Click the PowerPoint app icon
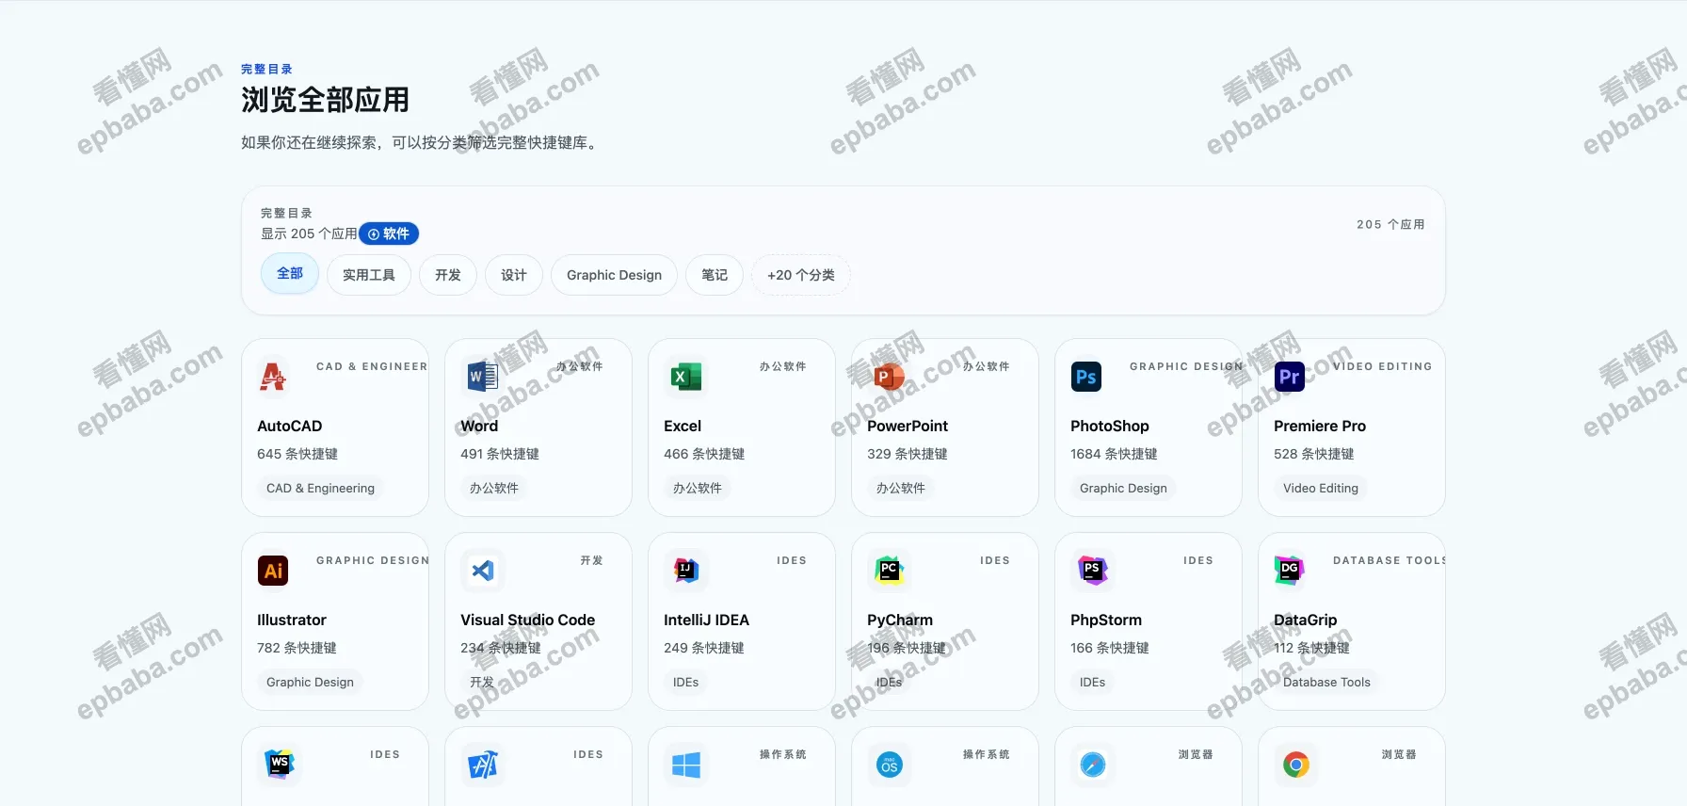This screenshot has width=1687, height=806. (890, 377)
